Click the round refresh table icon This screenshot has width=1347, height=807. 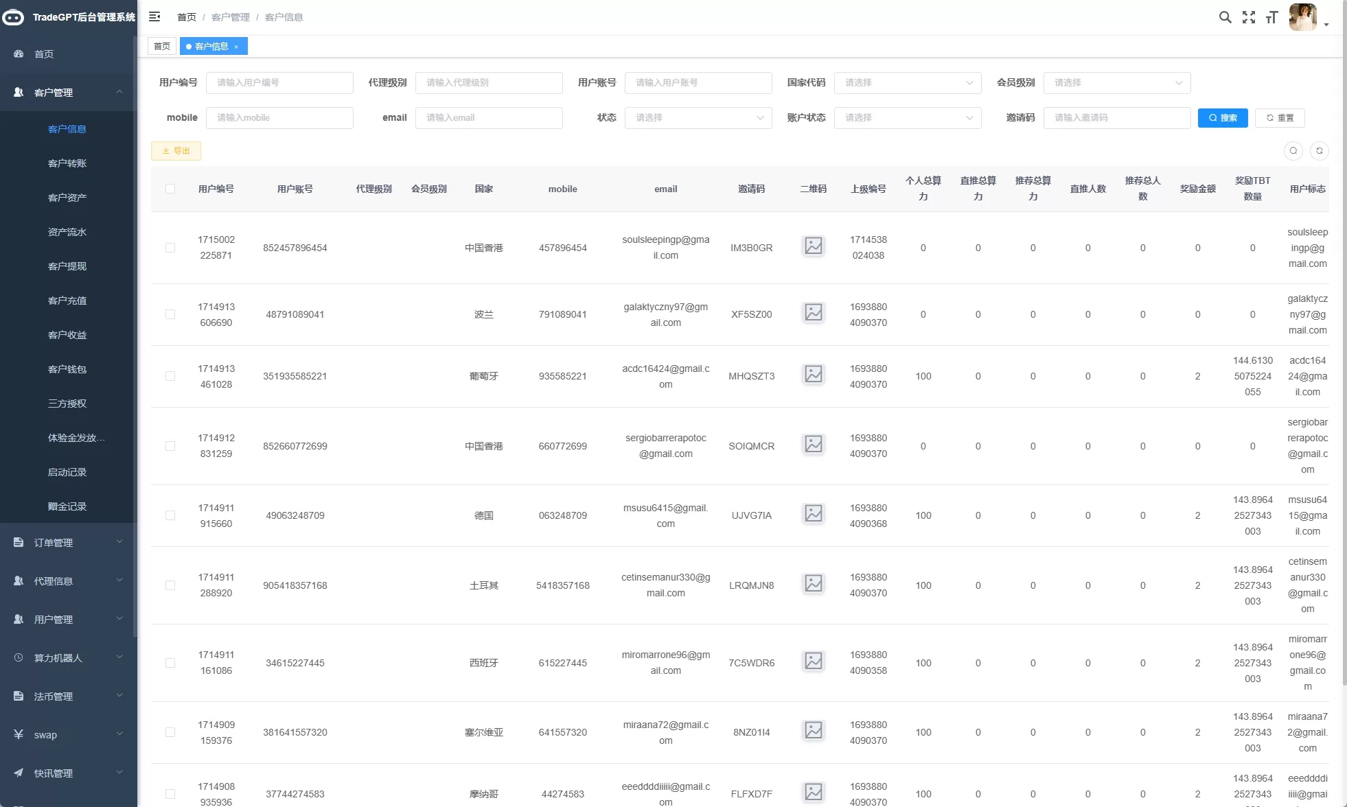coord(1319,151)
